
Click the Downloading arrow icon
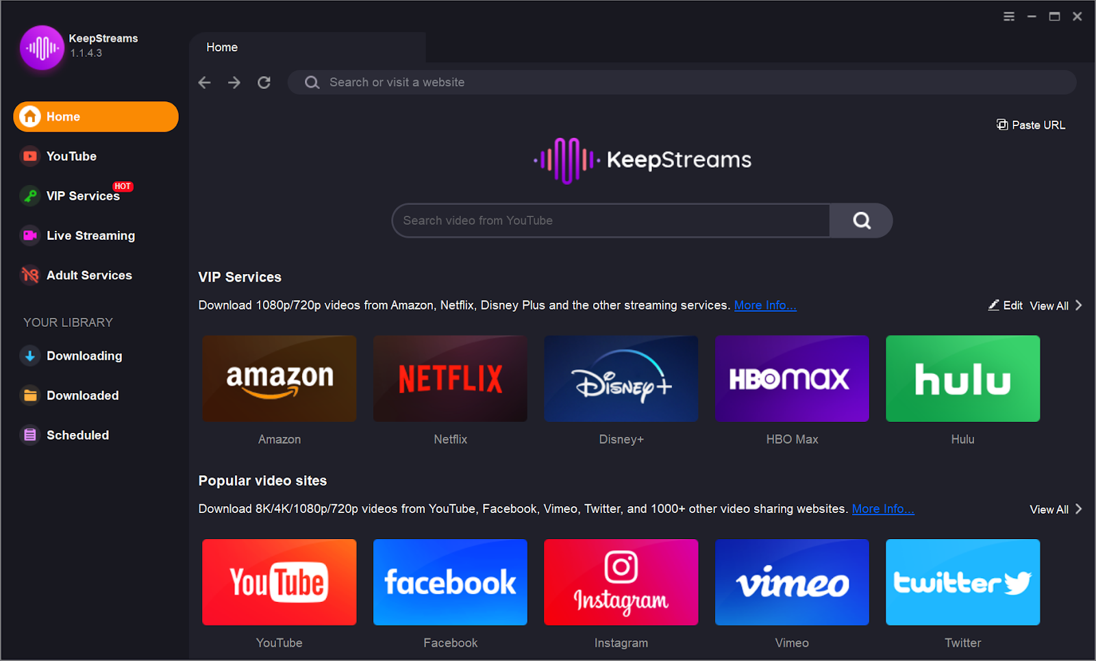(30, 356)
